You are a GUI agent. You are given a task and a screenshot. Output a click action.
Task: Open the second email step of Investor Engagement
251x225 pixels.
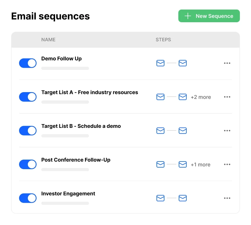(x=183, y=198)
